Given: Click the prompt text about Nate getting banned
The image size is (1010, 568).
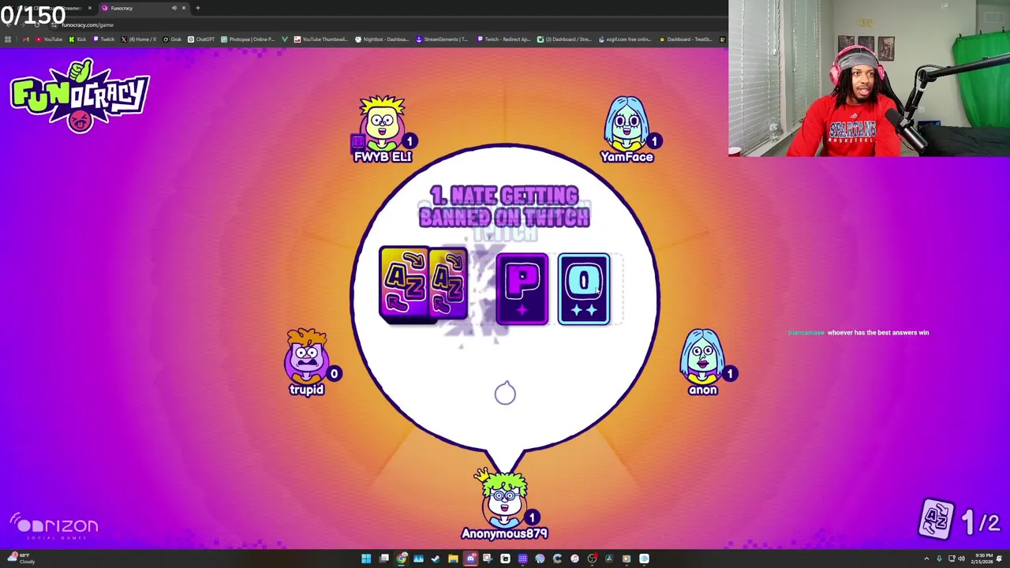Looking at the screenshot, I should [x=504, y=207].
